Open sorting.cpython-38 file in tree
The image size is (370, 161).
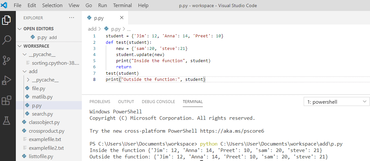click(x=49, y=63)
